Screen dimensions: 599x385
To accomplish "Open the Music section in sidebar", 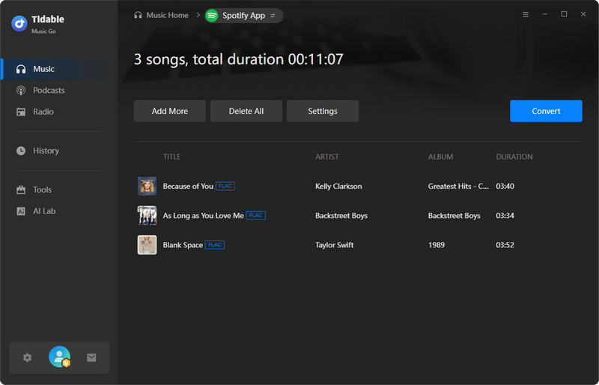I will pos(58,69).
